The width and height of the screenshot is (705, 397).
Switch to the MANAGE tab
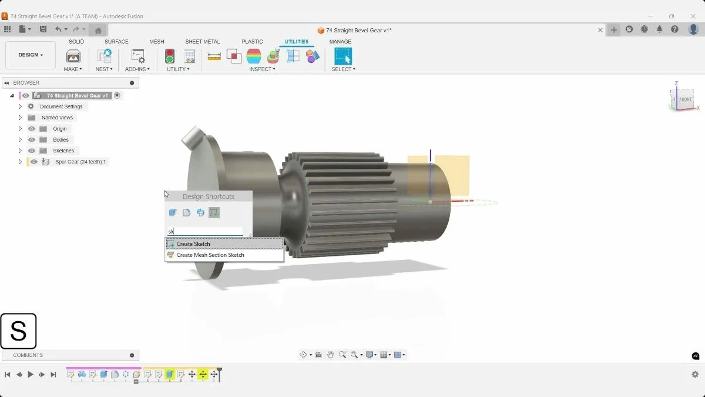340,42
